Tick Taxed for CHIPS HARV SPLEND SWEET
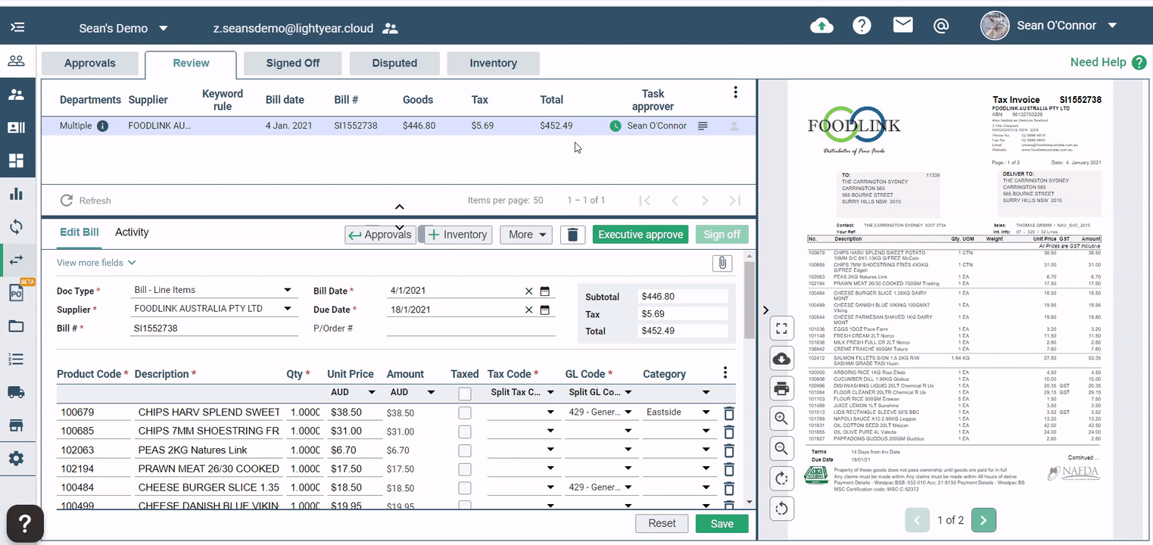Screen dimensions: 1153x545 point(465,413)
